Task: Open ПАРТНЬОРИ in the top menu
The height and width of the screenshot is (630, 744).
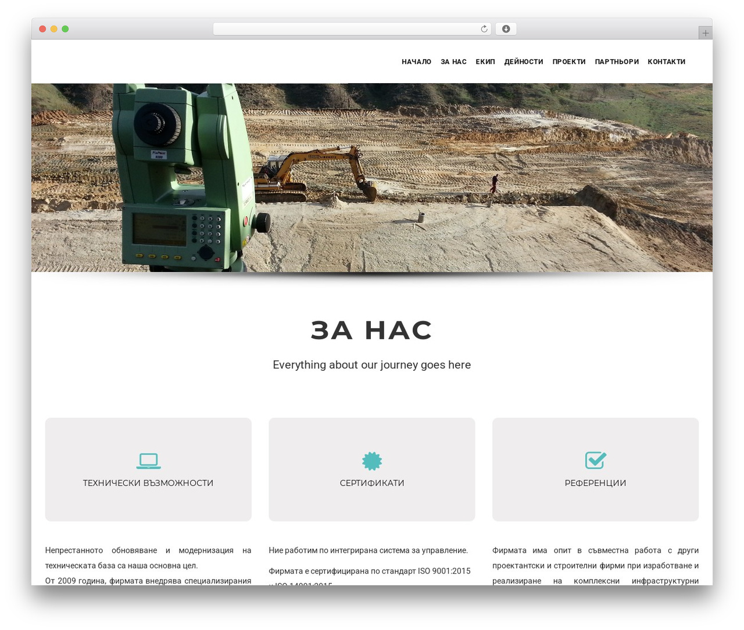Action: pos(617,62)
